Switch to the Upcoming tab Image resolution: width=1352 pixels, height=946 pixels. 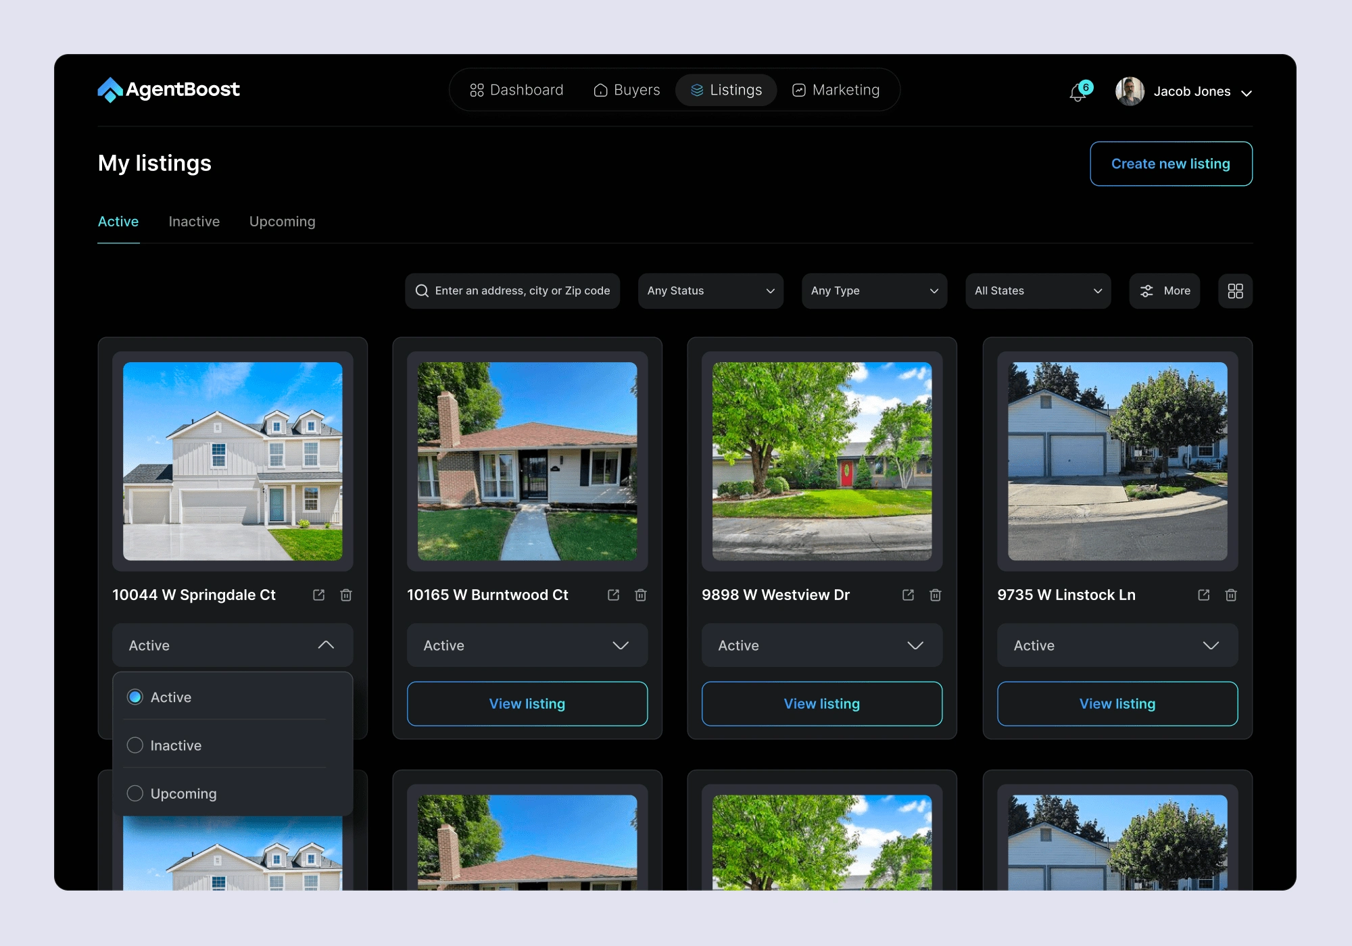click(x=283, y=222)
